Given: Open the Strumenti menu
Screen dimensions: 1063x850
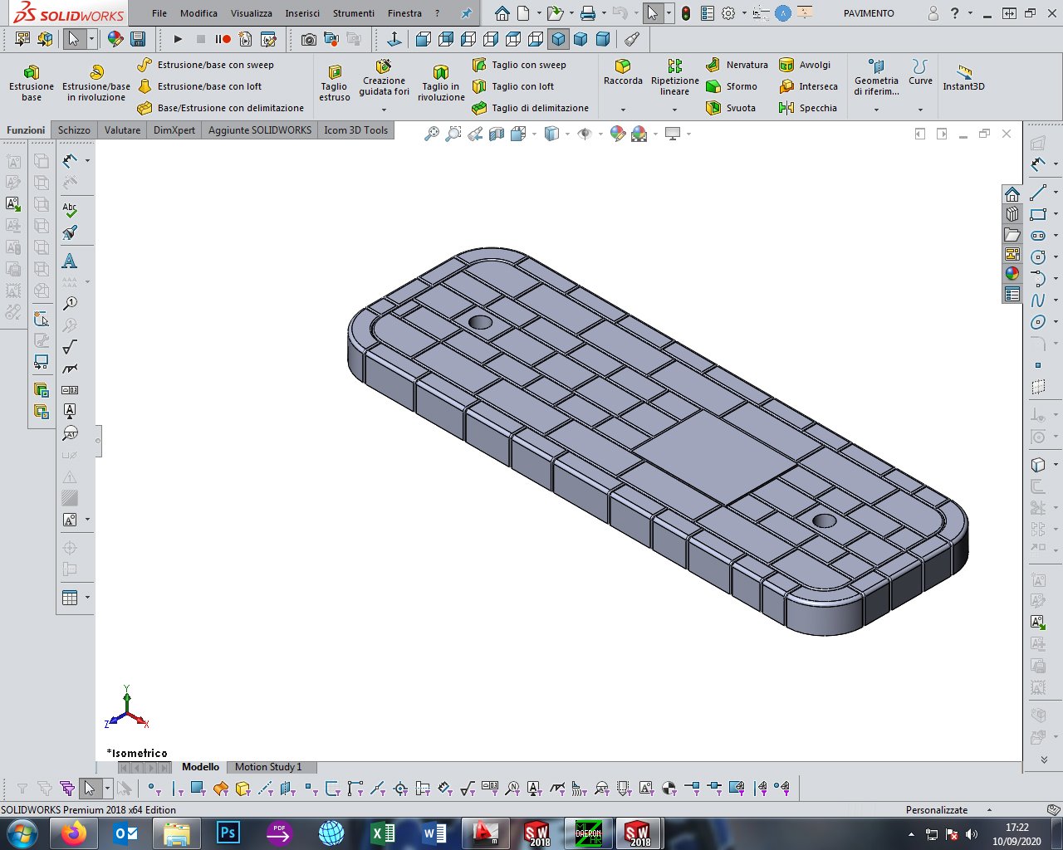Looking at the screenshot, I should click(354, 13).
